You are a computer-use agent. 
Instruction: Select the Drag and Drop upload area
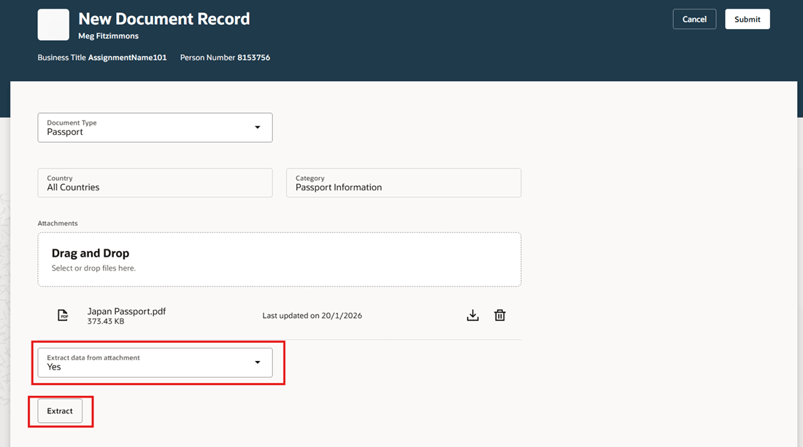point(279,260)
